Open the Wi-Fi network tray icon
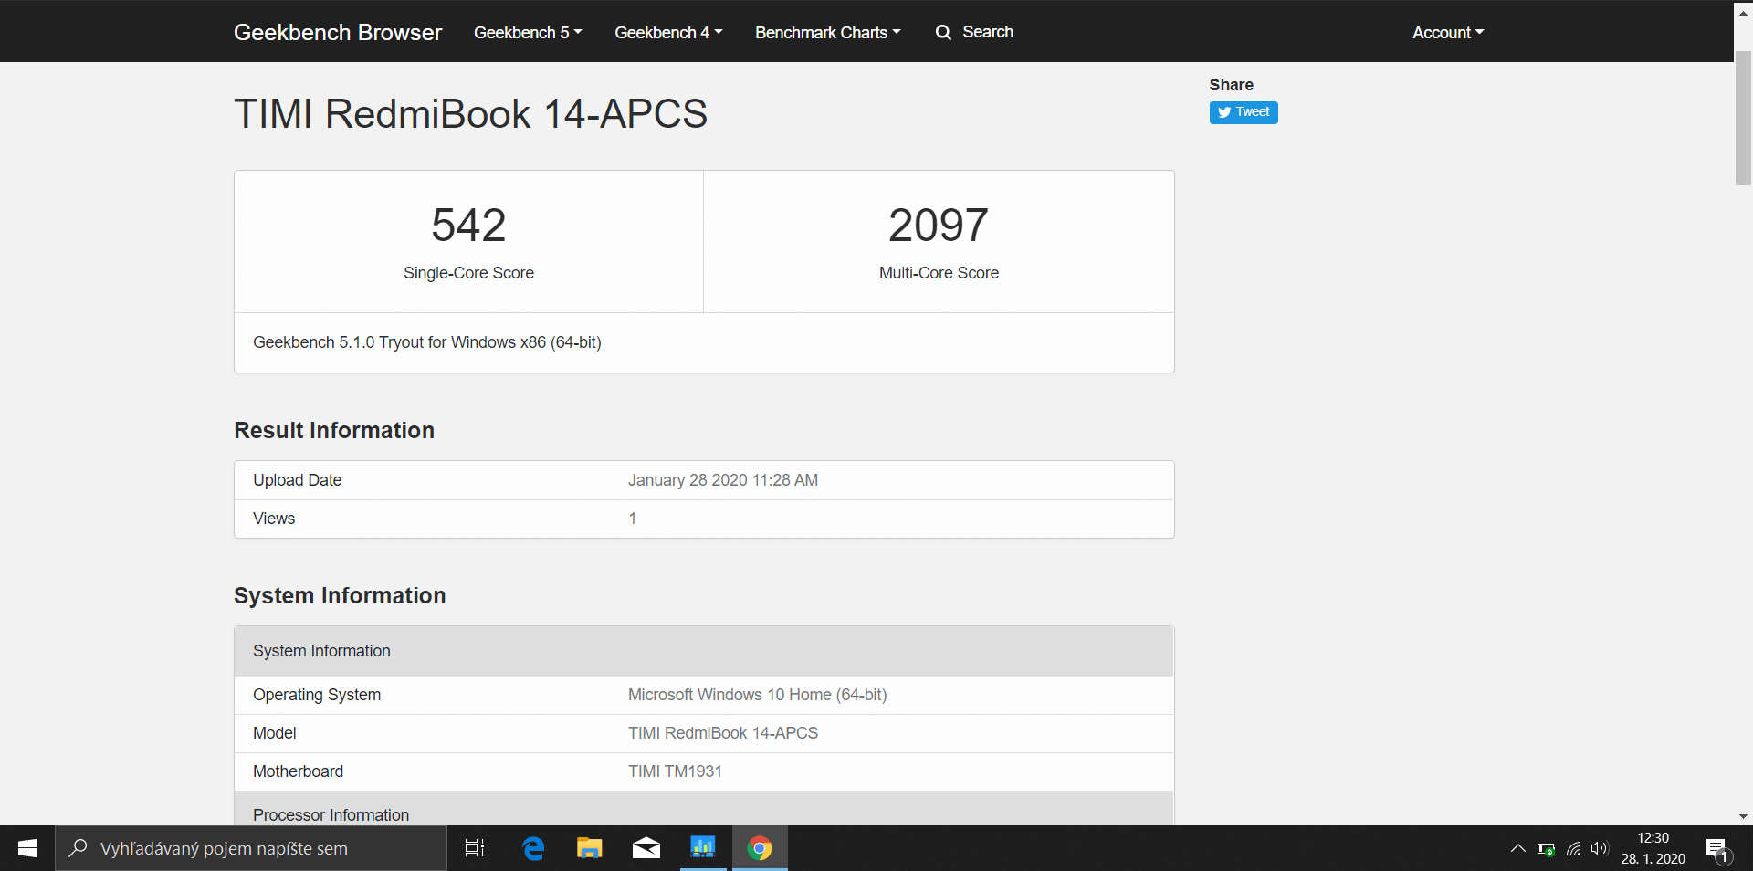Image resolution: width=1753 pixels, height=871 pixels. (x=1573, y=849)
